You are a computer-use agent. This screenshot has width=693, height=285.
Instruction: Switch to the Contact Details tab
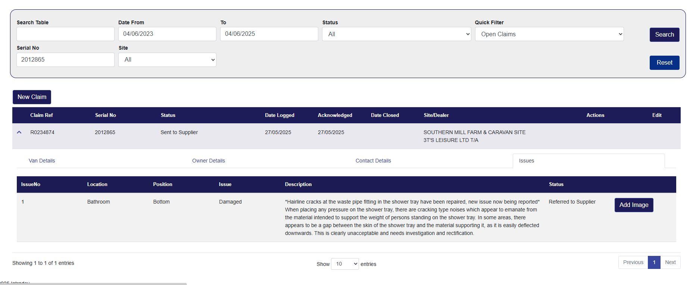[373, 161]
